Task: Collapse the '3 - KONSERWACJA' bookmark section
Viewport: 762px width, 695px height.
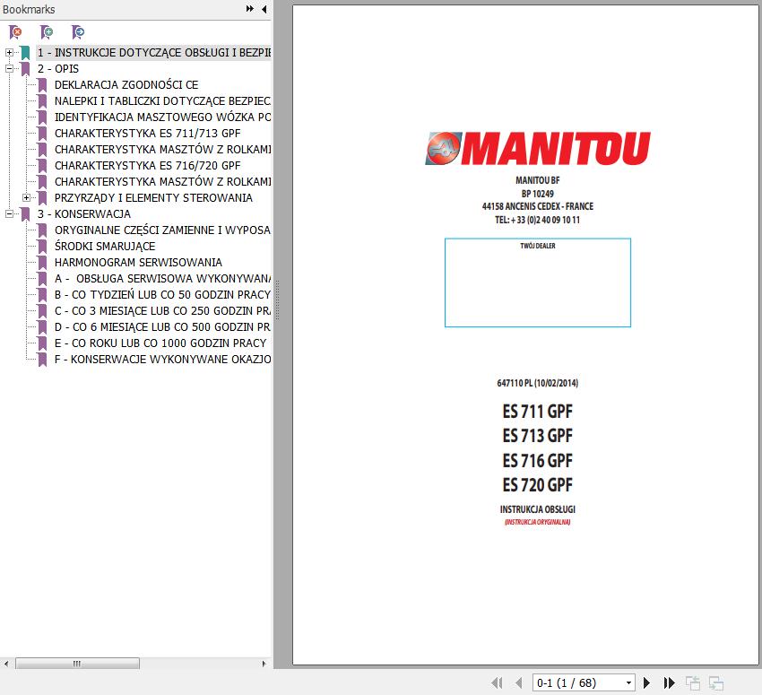Action: point(9,213)
